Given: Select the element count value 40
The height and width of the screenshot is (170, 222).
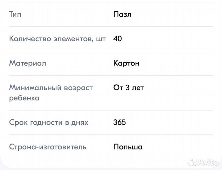Looking at the screenshot, I should [117, 39].
